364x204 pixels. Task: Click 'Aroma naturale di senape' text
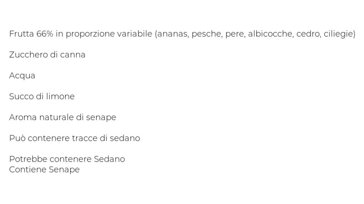pos(63,117)
